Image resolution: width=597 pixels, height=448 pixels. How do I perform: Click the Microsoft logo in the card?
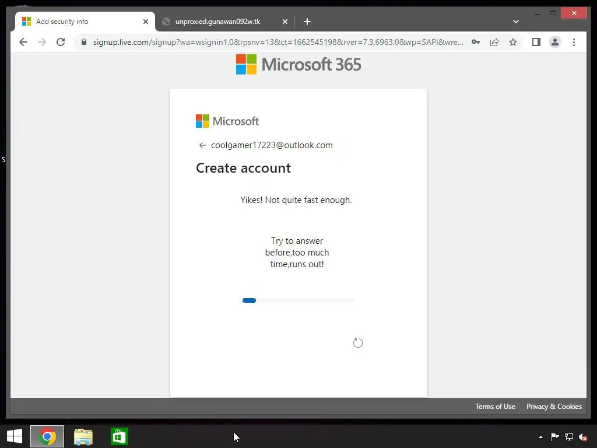(227, 121)
